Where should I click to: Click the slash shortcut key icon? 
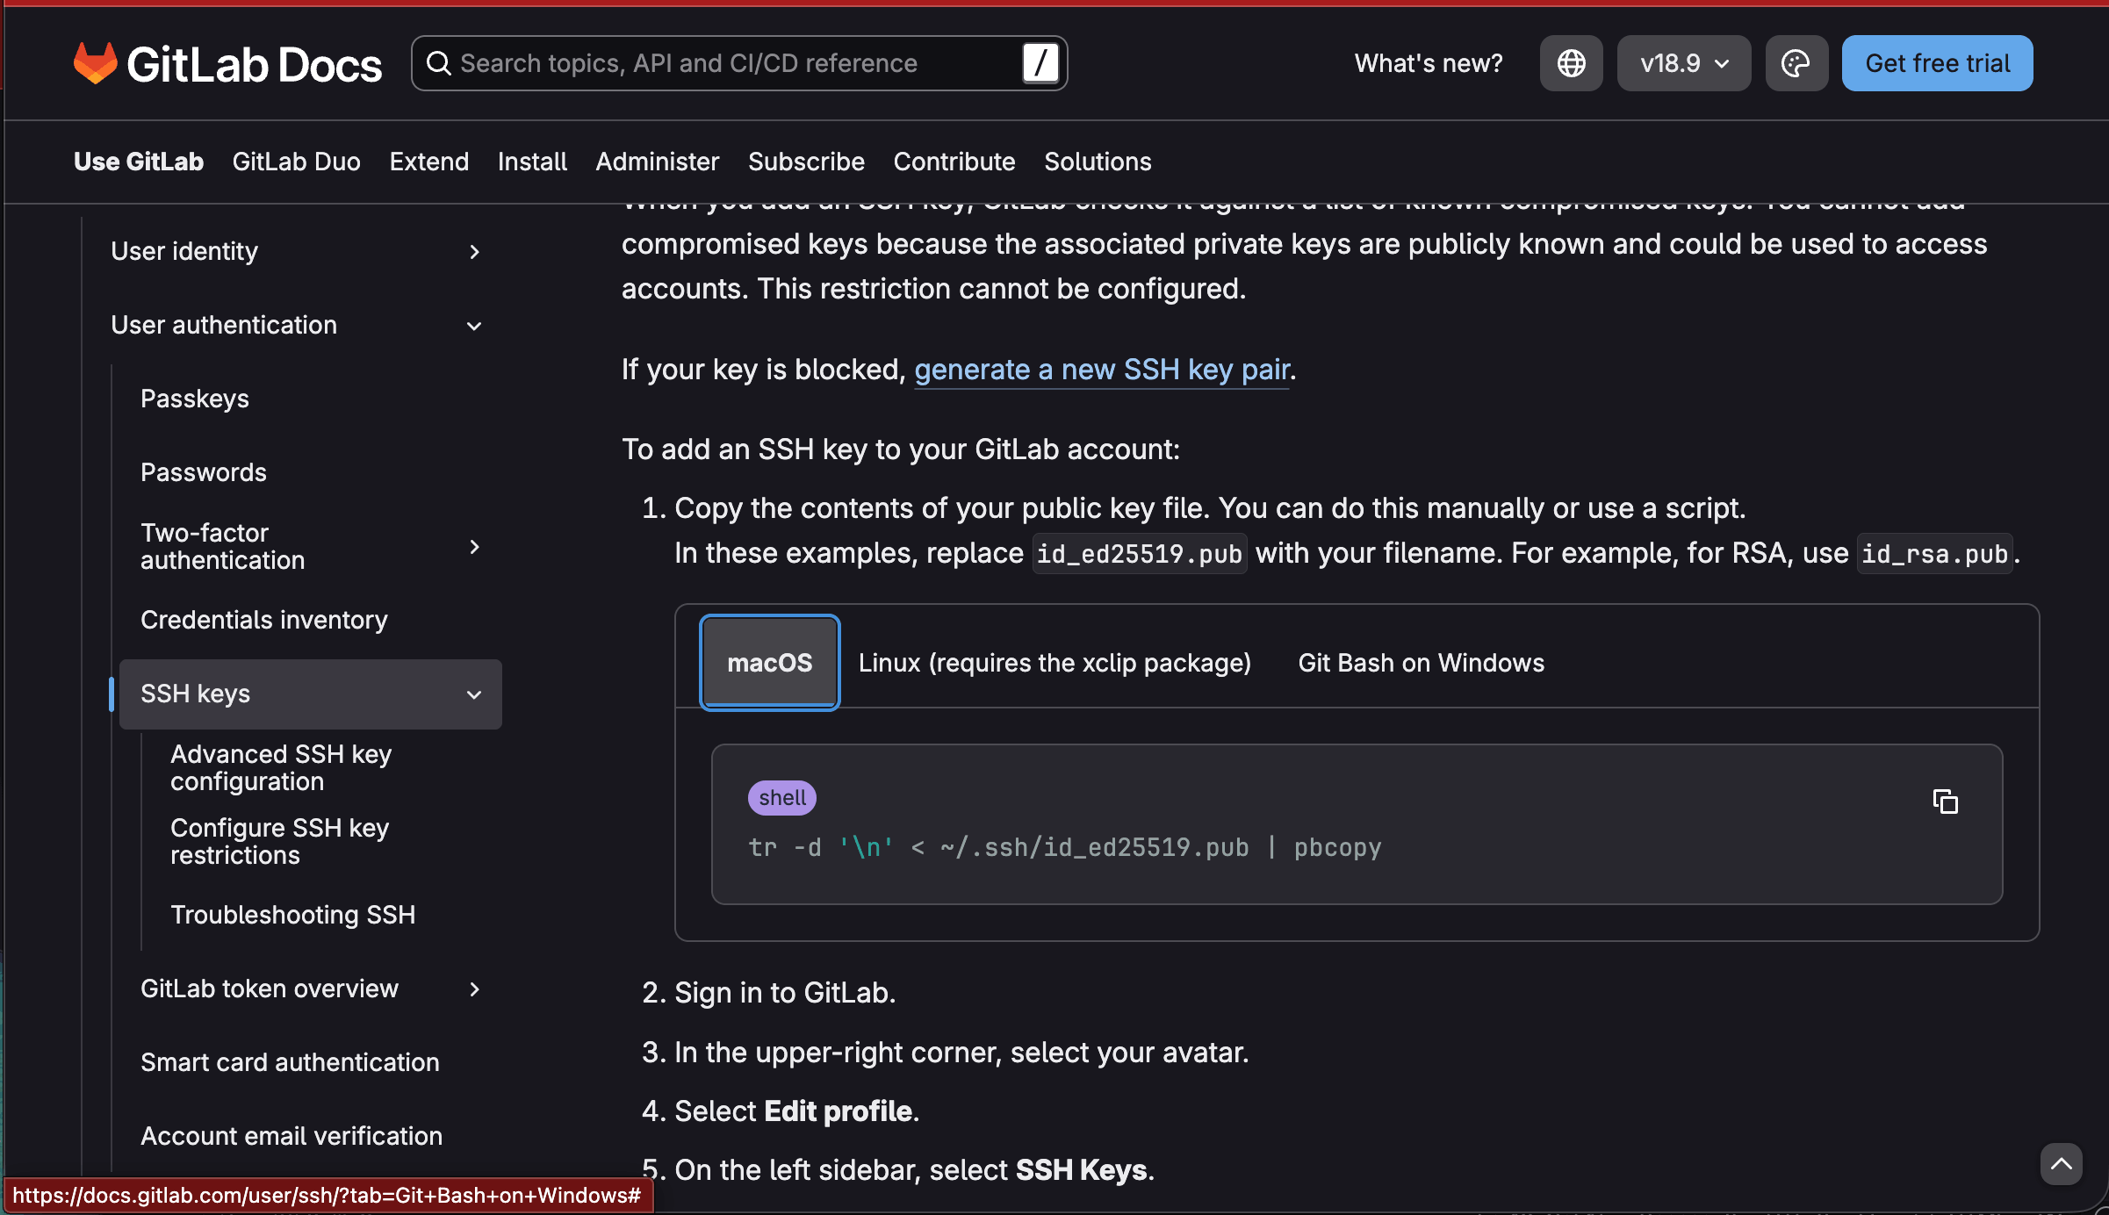tap(1040, 63)
